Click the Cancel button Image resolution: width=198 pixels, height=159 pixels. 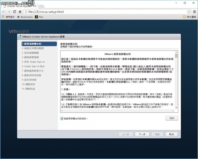172,134
